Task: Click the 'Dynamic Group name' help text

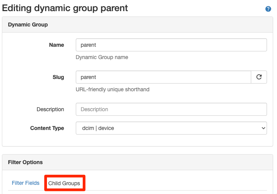Action: click(x=102, y=57)
